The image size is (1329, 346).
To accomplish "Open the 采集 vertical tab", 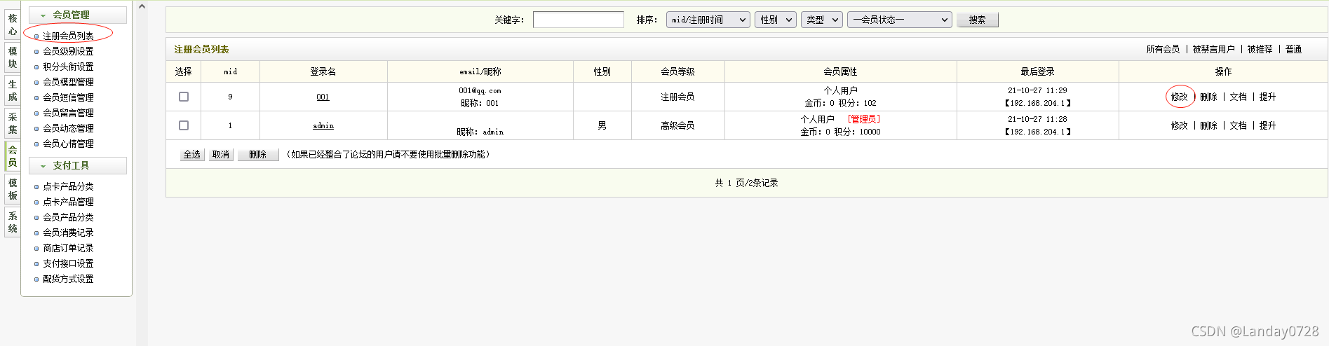I will (x=12, y=123).
